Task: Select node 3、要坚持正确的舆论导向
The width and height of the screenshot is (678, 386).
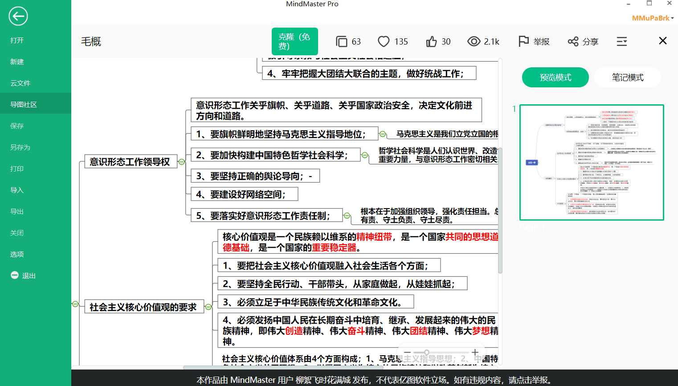Action: pyautogui.click(x=255, y=176)
